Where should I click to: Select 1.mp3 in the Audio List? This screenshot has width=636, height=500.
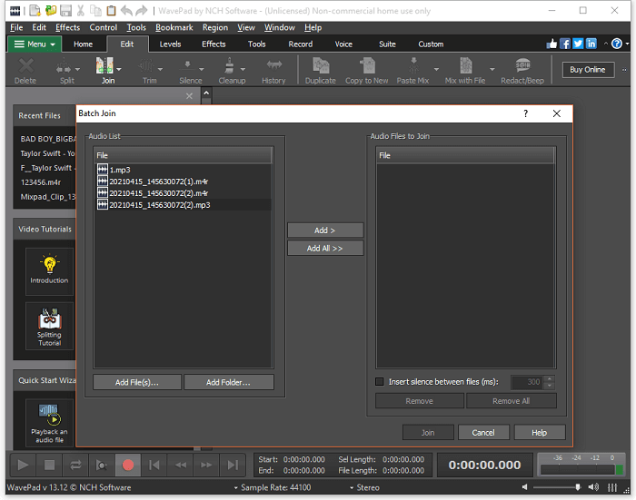click(119, 170)
